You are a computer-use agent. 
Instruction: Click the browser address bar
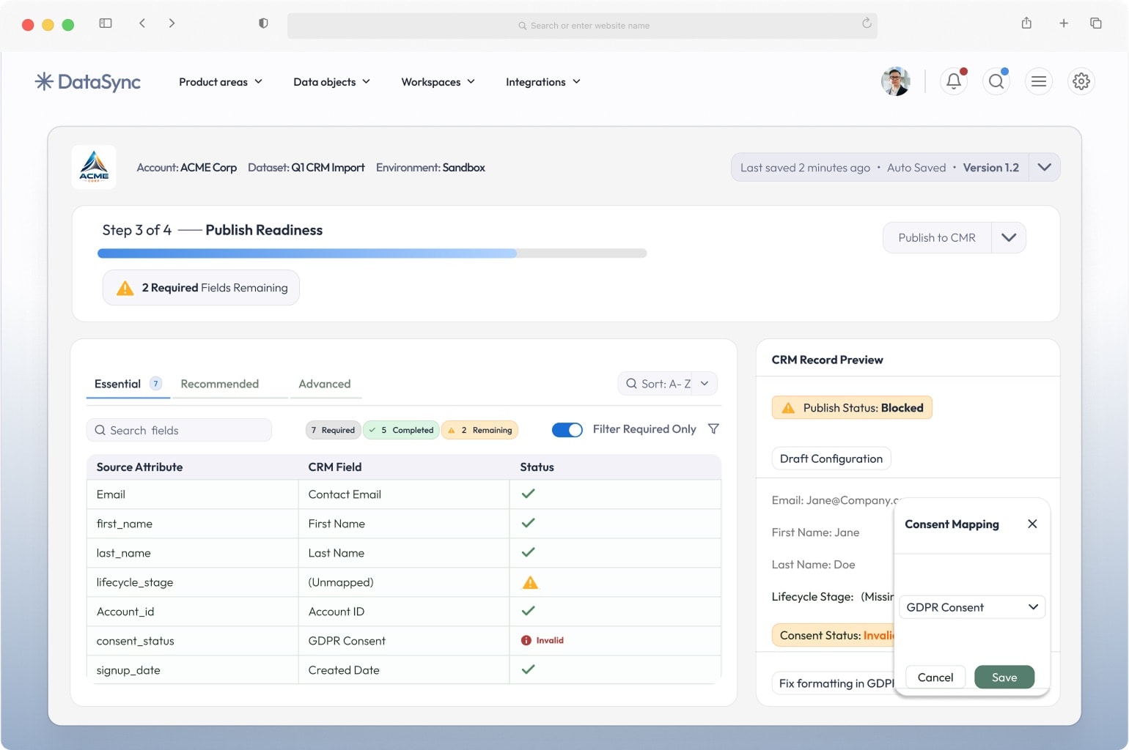tap(582, 26)
